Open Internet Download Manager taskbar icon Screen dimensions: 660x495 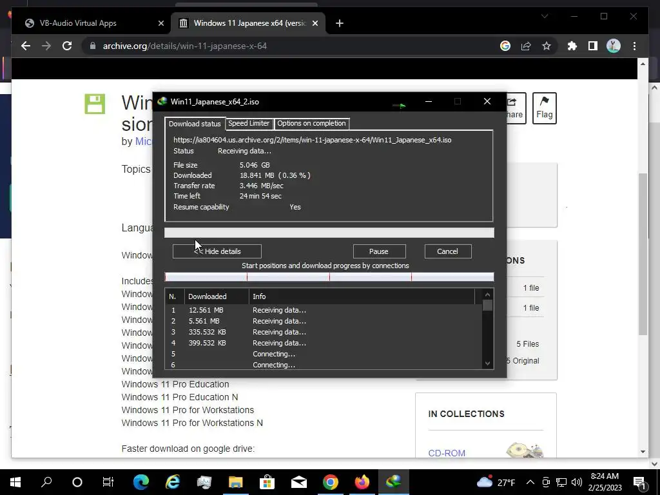point(394,482)
